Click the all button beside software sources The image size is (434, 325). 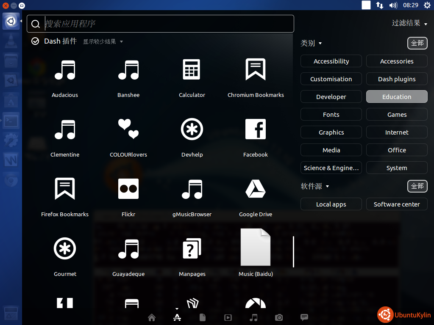(417, 186)
